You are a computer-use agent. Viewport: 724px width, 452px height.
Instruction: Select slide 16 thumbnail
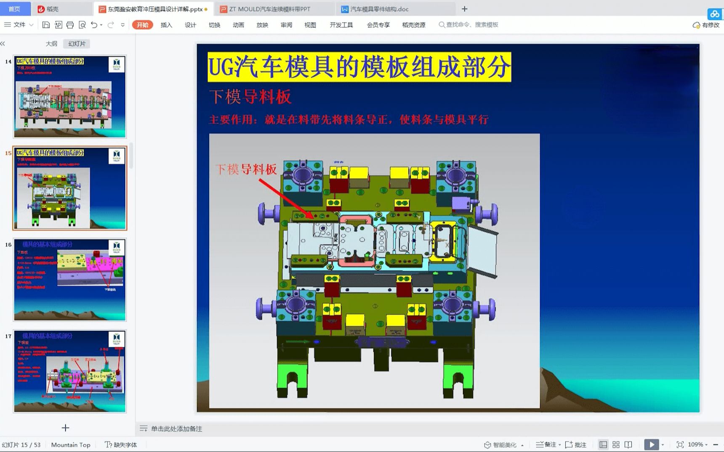(70, 280)
